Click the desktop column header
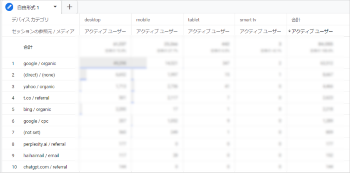 tap(92, 20)
